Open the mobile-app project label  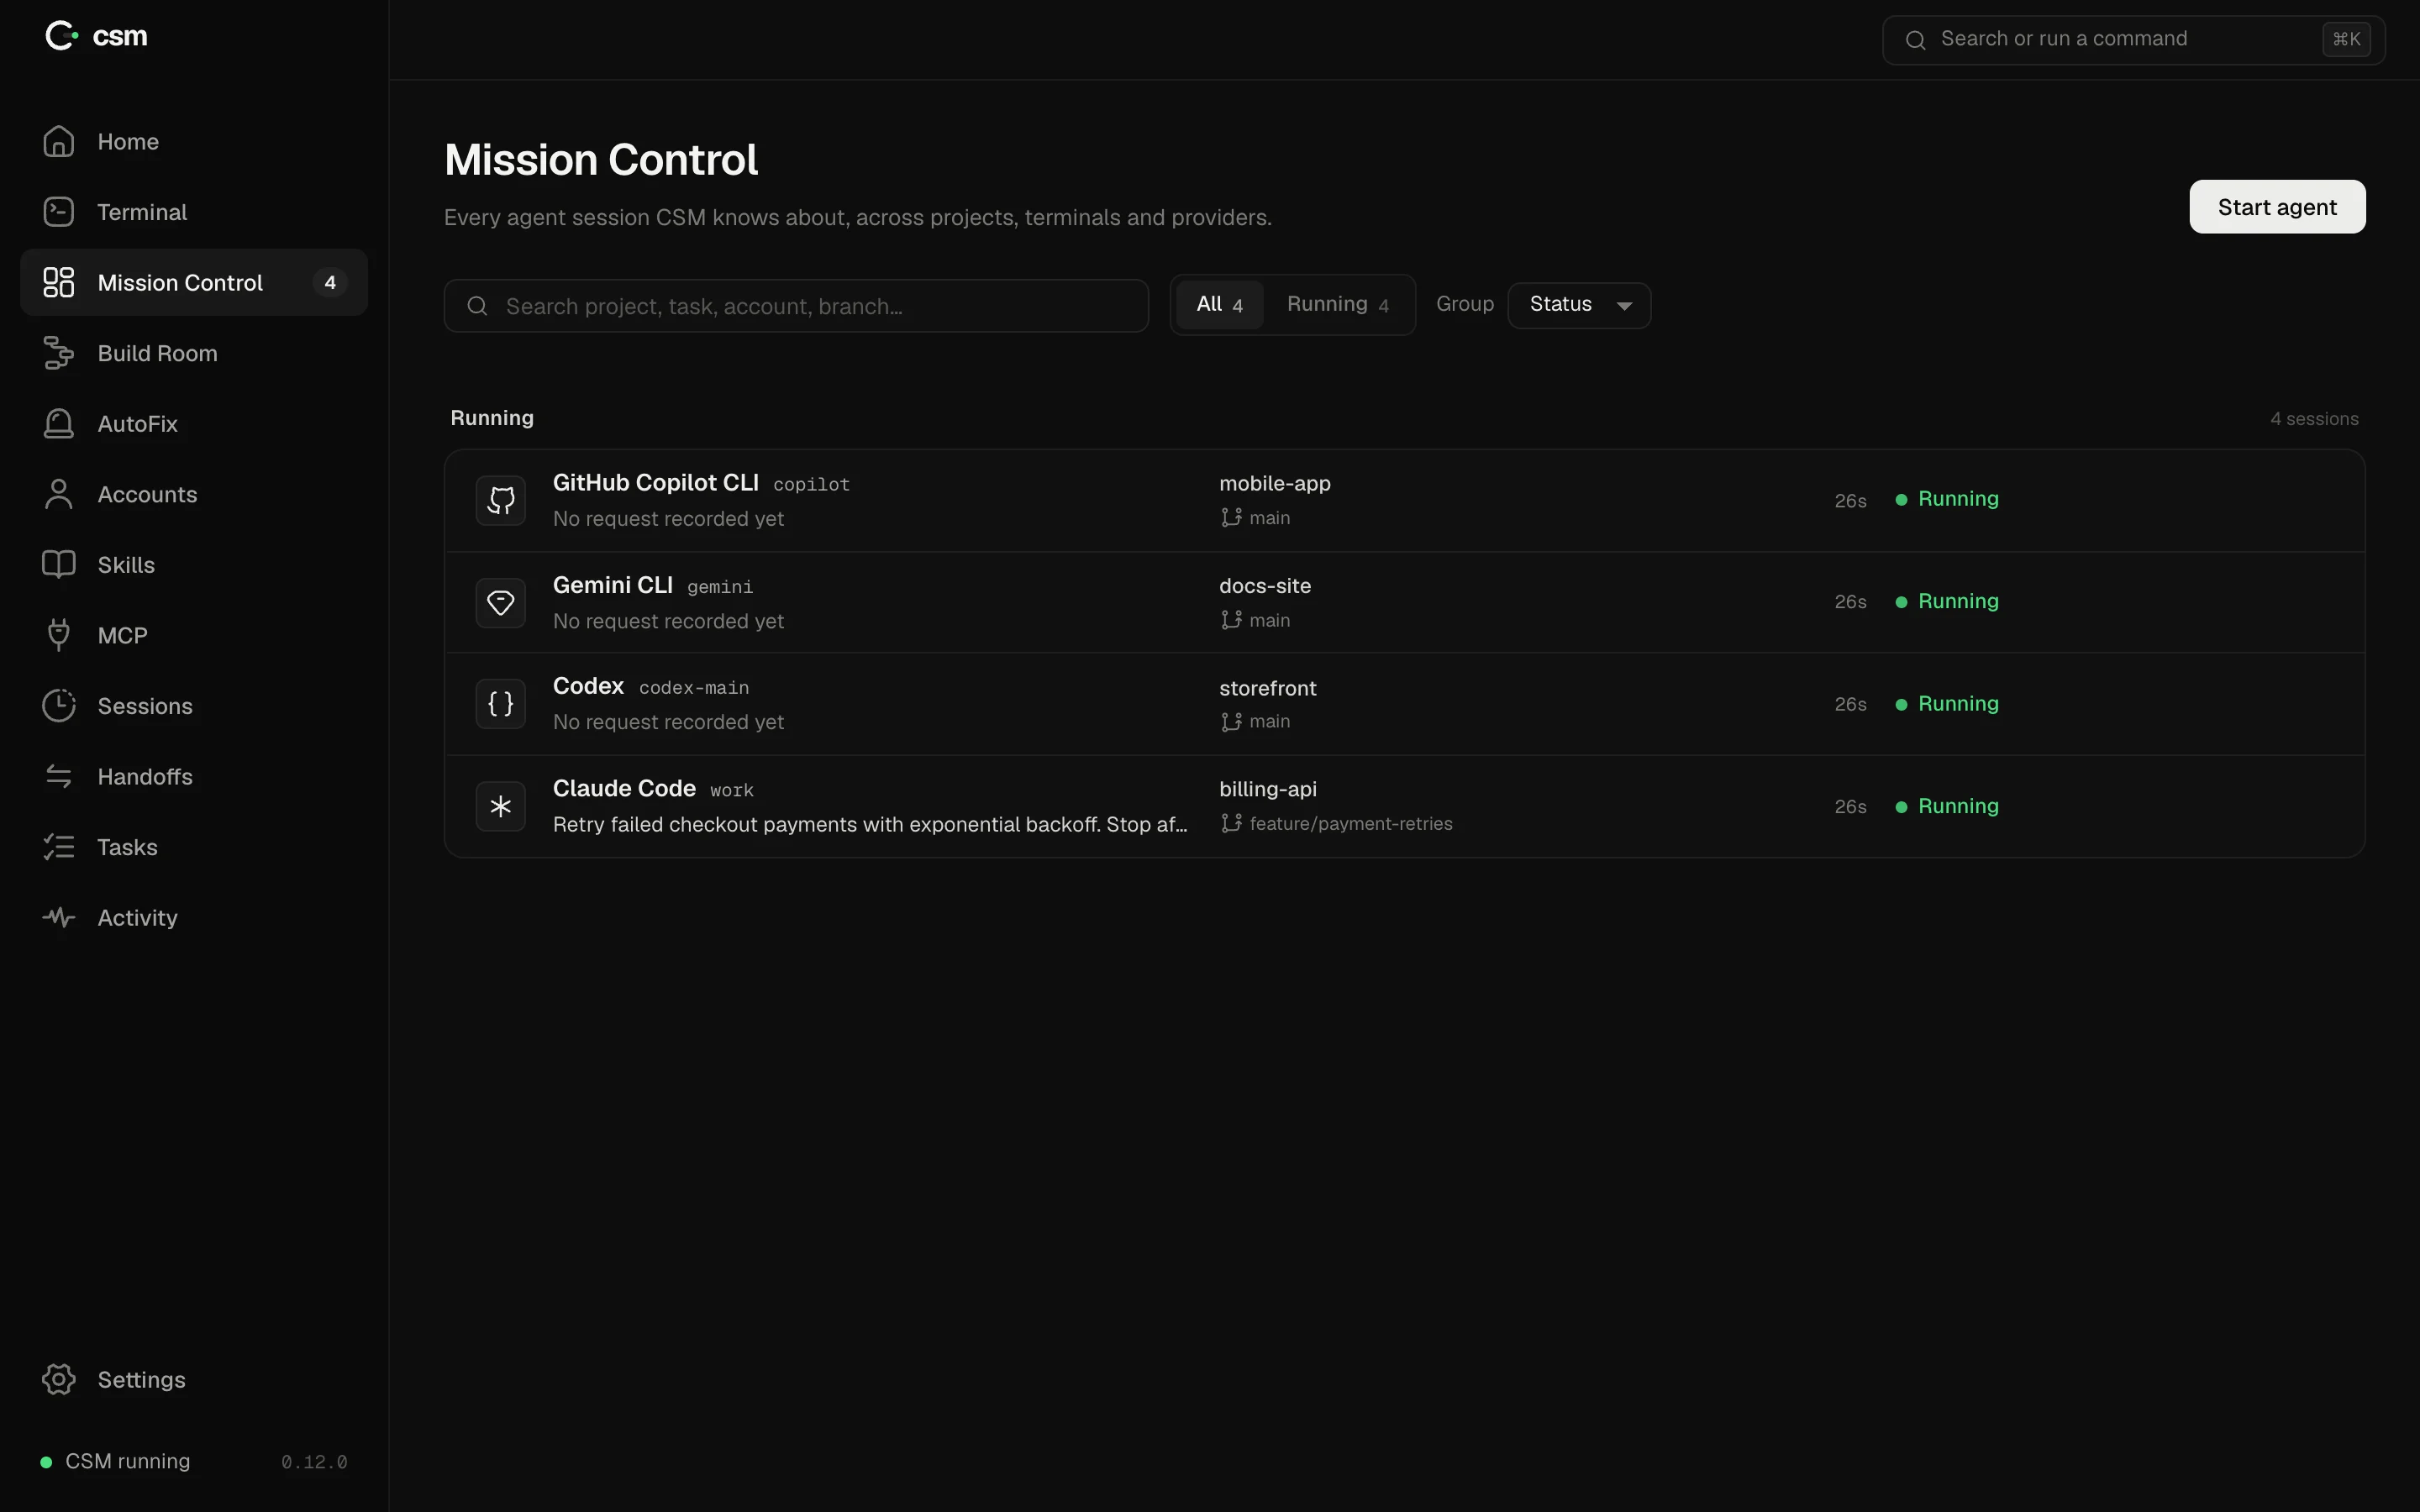tap(1274, 483)
